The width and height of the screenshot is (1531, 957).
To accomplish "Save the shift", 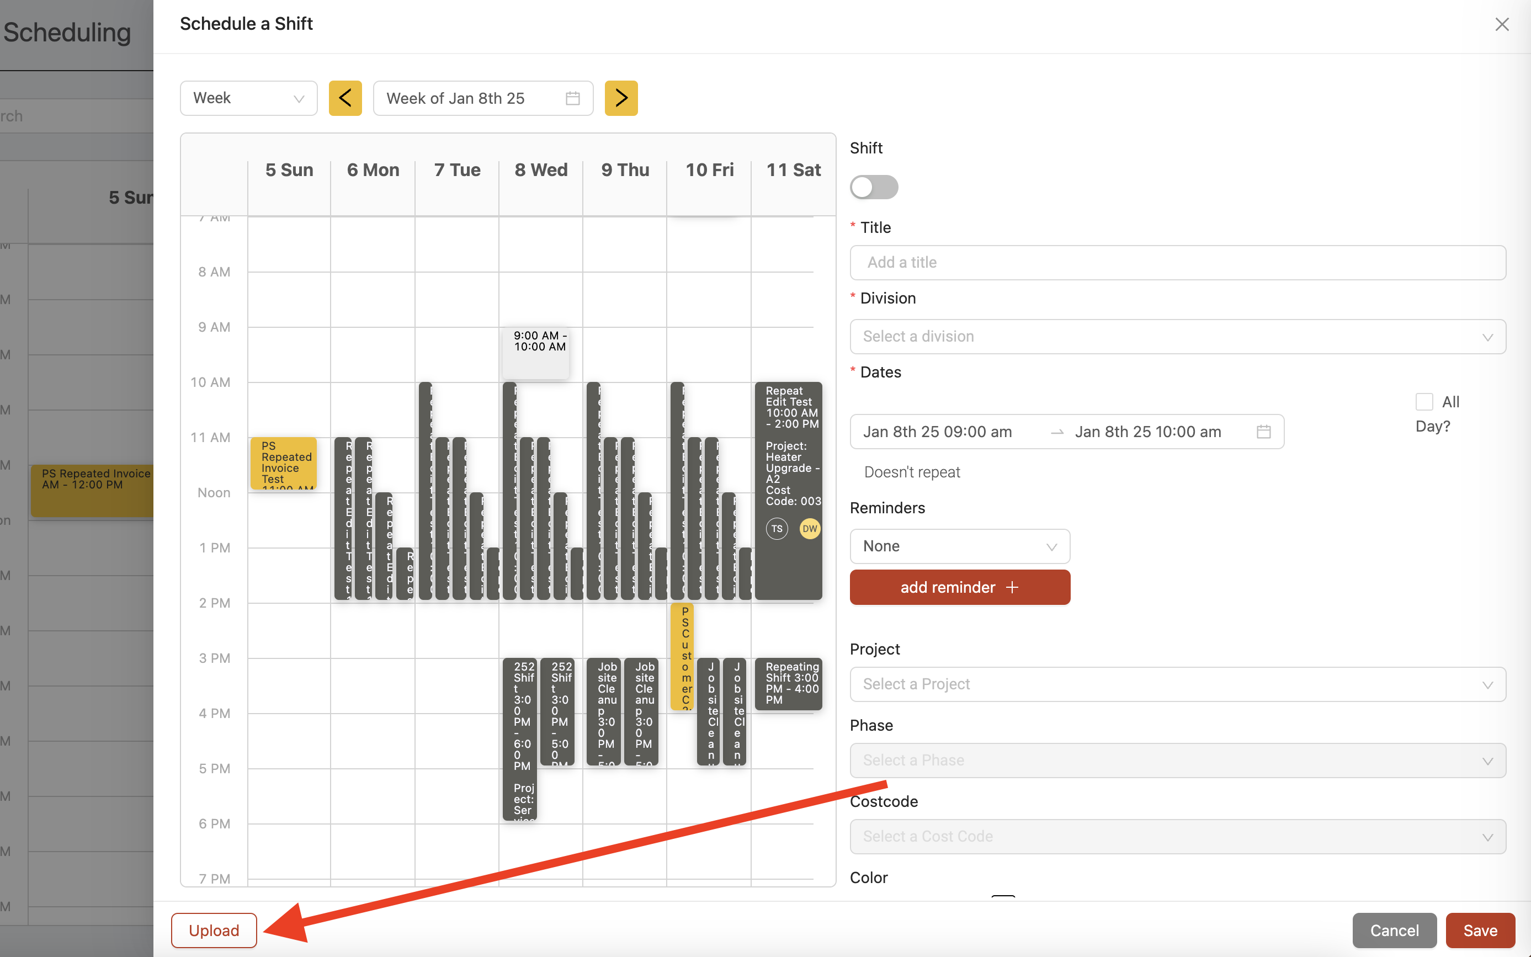I will tap(1480, 931).
